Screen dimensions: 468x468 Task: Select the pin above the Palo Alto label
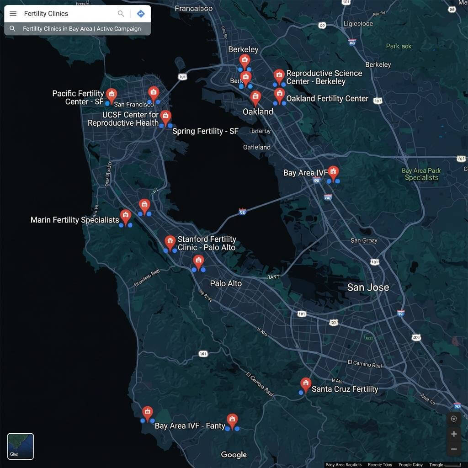tap(198, 263)
